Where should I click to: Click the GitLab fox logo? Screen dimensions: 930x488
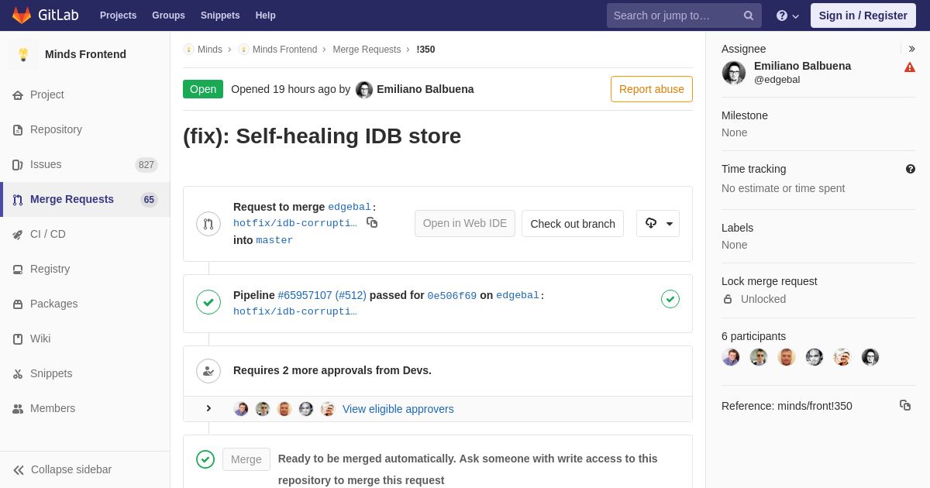point(22,15)
